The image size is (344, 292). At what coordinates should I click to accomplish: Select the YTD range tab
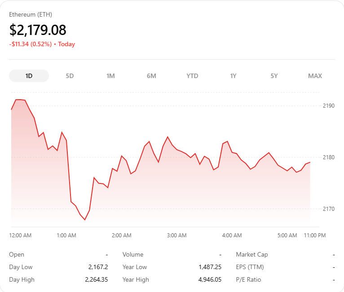click(192, 76)
